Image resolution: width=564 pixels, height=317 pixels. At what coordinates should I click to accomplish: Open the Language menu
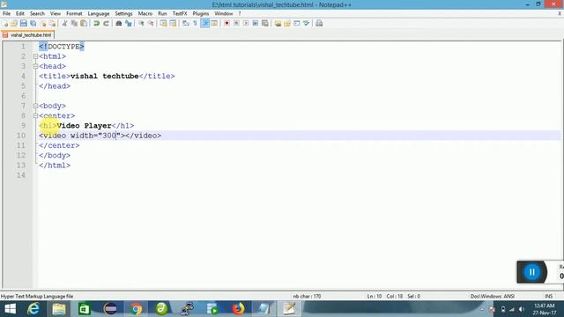(98, 13)
